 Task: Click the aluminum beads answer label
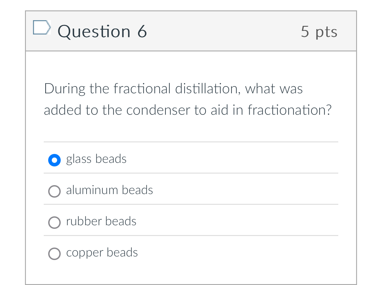click(x=109, y=190)
